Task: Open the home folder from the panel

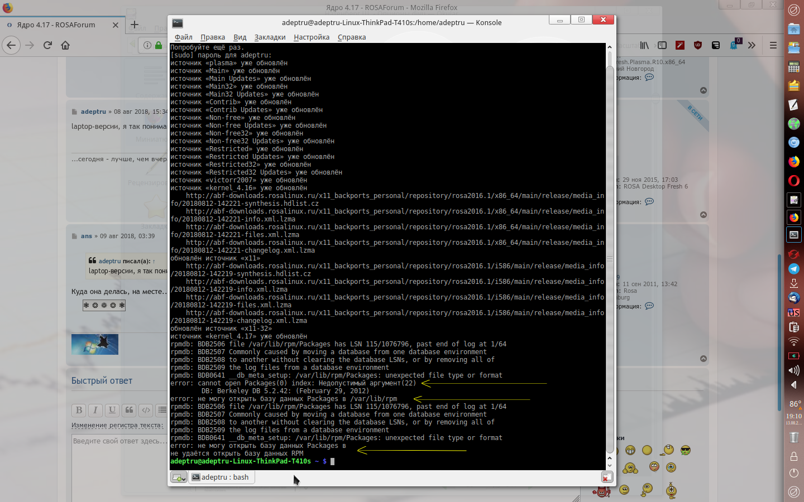Action: pyautogui.click(x=793, y=29)
